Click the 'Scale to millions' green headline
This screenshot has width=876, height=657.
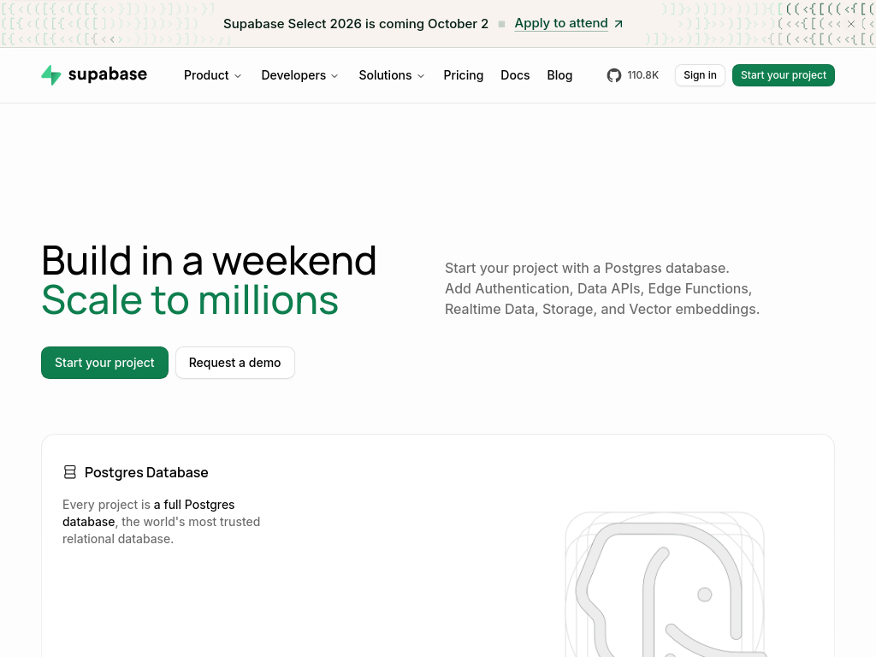coord(190,300)
